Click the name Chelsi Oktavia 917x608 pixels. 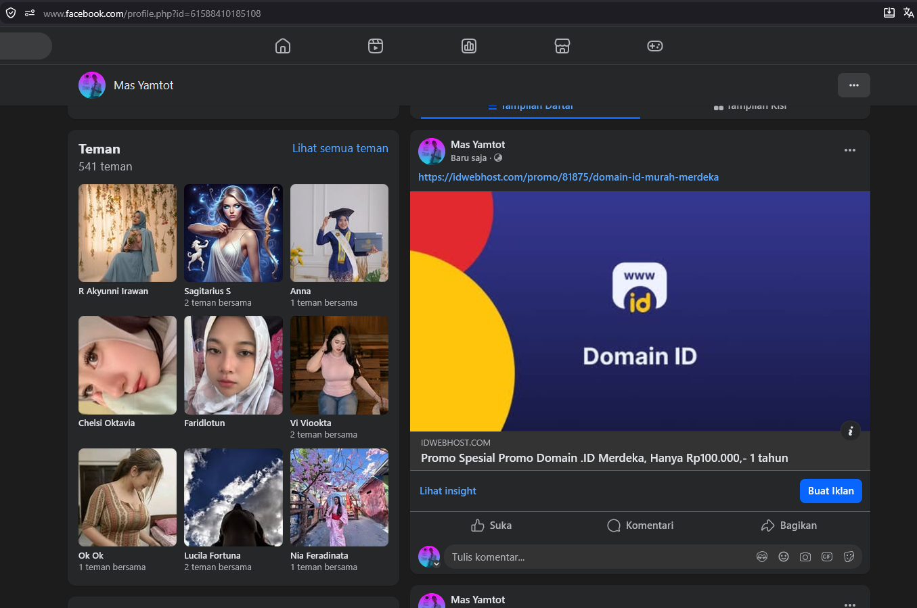pyautogui.click(x=106, y=423)
